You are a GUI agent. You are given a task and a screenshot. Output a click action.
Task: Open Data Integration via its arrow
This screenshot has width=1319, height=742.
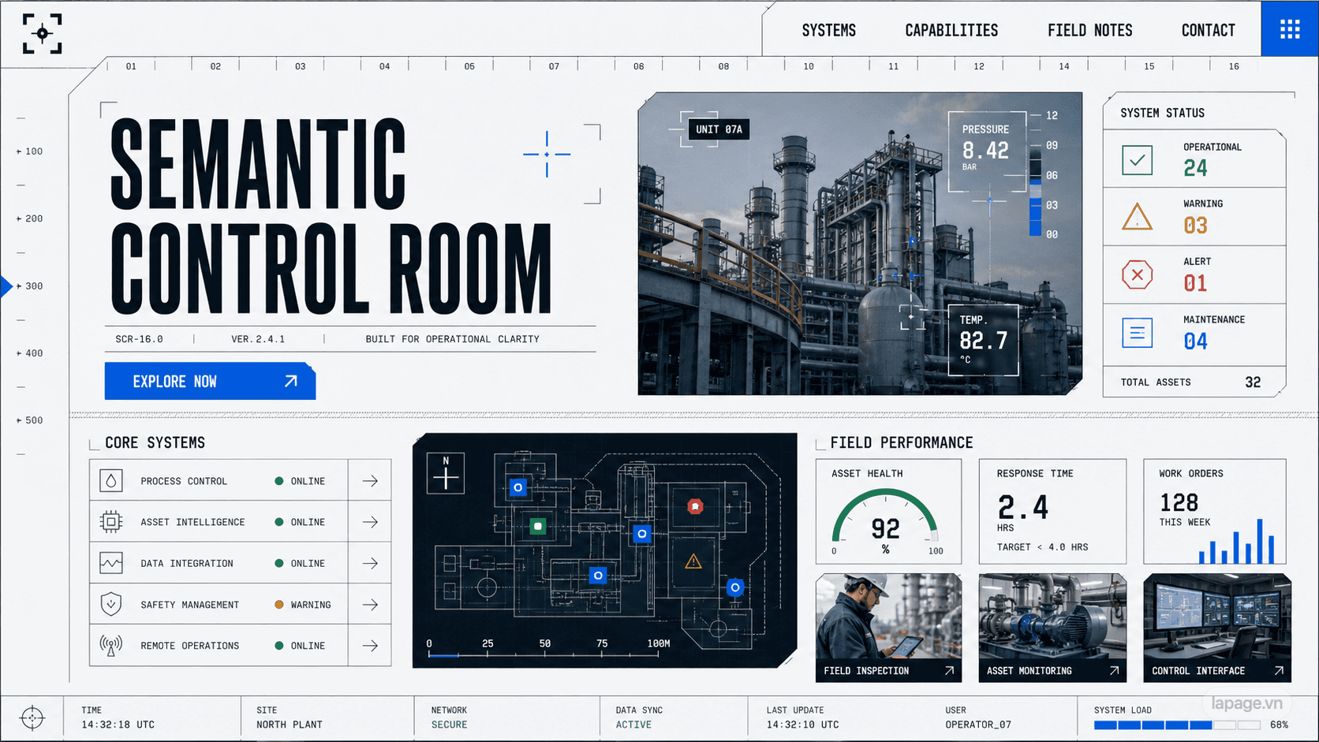coord(370,563)
